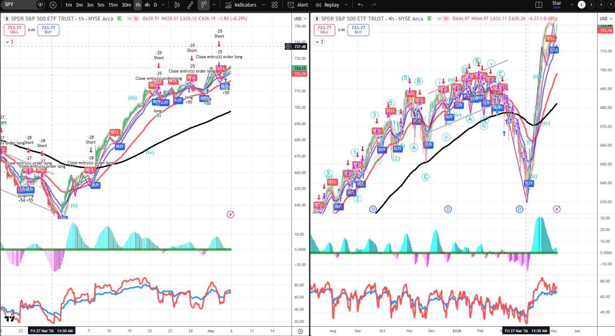The image size is (615, 336).
Task: Click the TradingView logo on left chart
Action: 10,319
